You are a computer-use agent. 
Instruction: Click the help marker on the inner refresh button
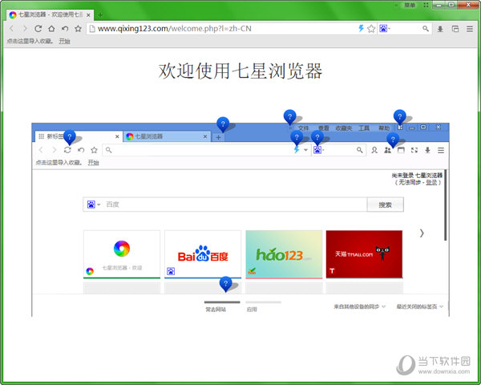point(69,137)
